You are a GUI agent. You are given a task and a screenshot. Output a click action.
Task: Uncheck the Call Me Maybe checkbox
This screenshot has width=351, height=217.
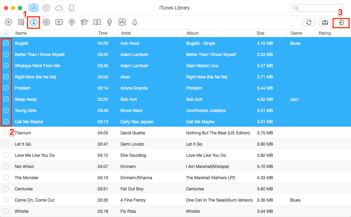pyautogui.click(x=6, y=121)
